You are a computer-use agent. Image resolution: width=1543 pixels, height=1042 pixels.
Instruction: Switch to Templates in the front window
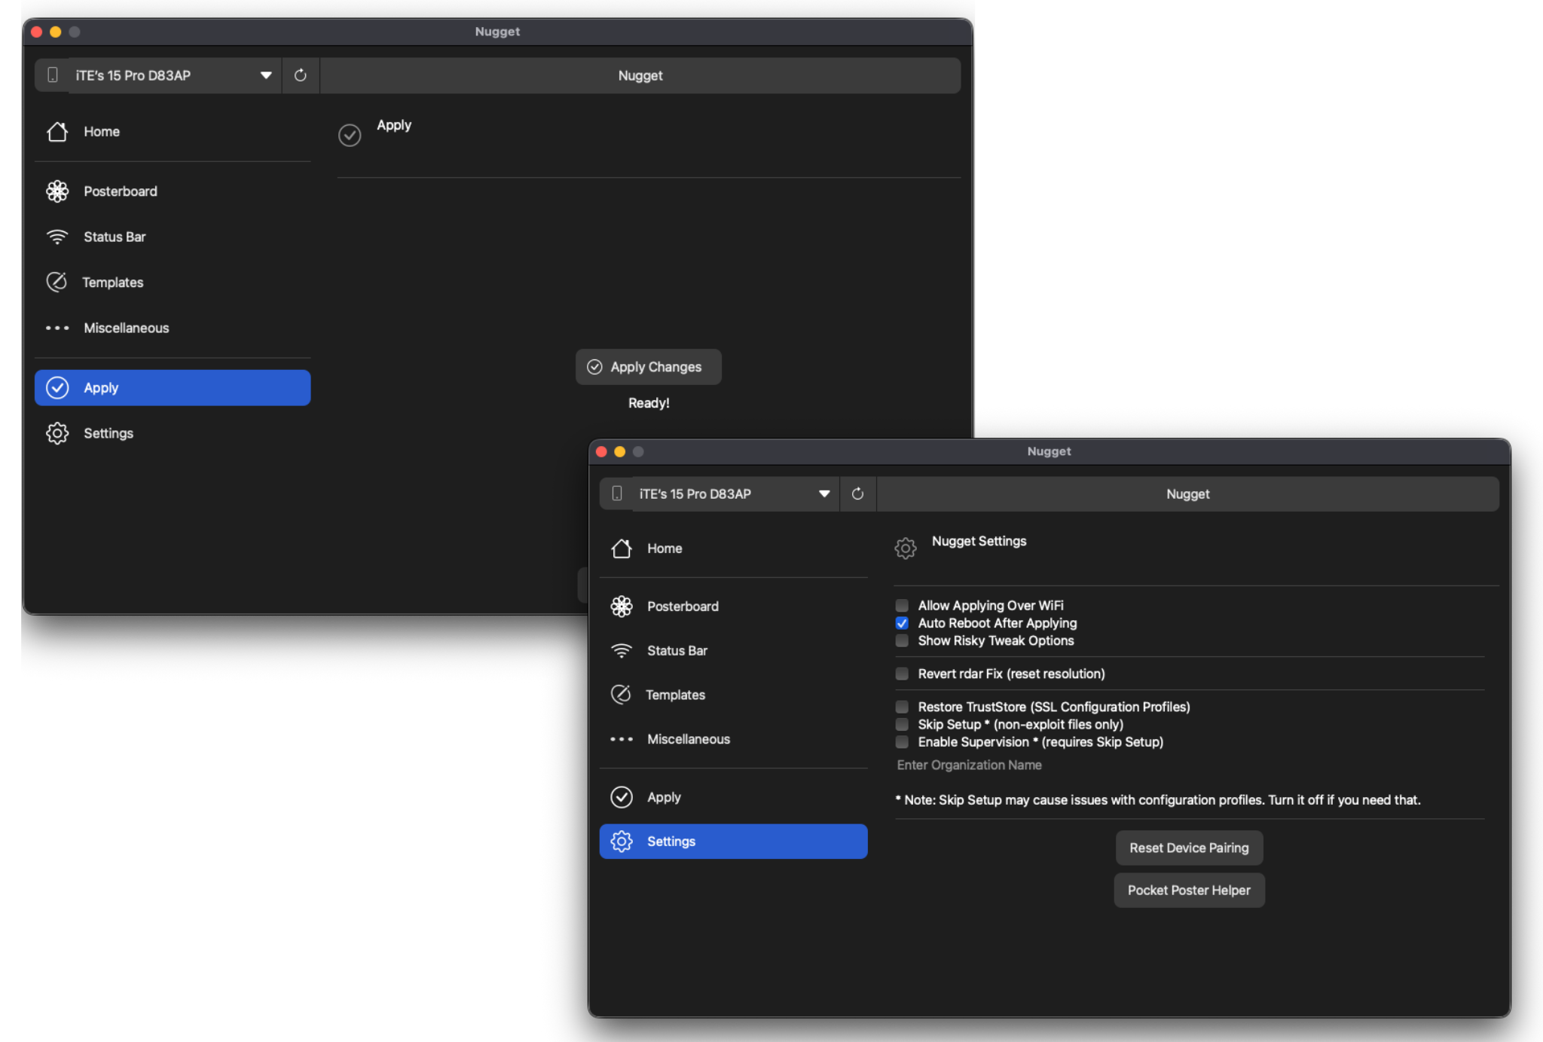tap(733, 695)
